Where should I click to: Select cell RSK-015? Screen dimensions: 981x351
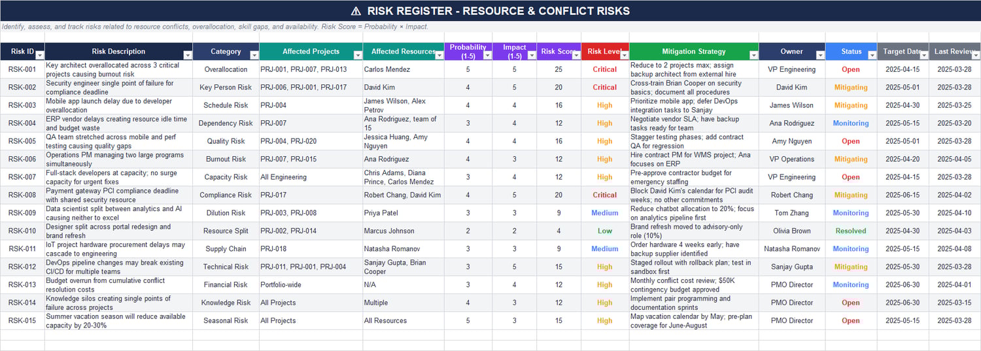click(22, 321)
